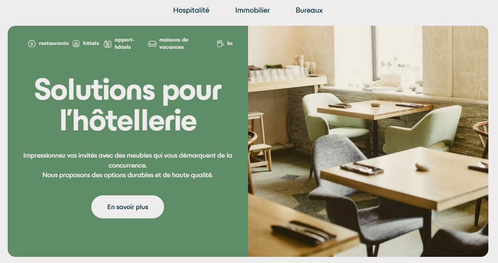Select the restaurants category label
The height and width of the screenshot is (263, 498).
tap(54, 43)
